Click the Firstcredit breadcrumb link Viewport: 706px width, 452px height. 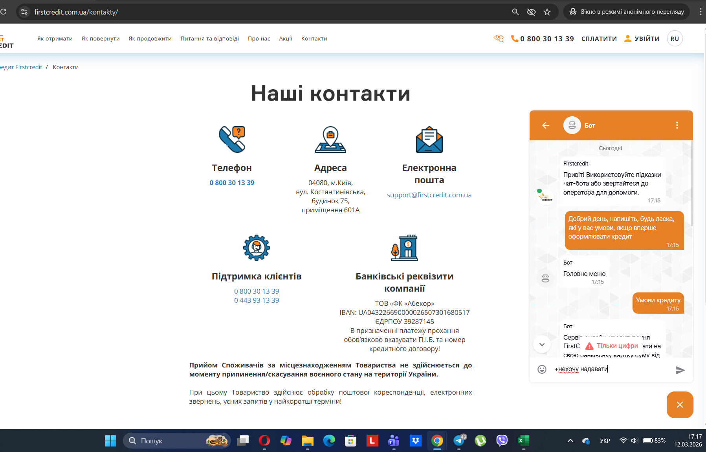point(21,67)
